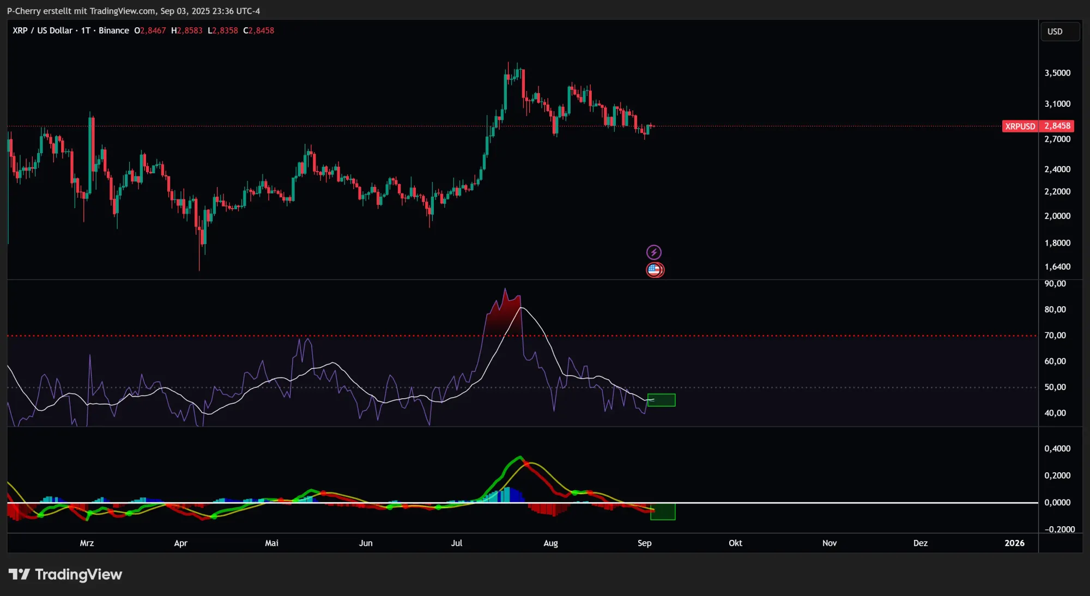Select the XRP / US Dollar symbol name
Viewport: 1090px width, 596px height.
(x=43, y=31)
